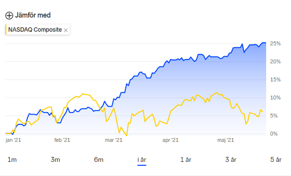Remove NASDAQ Composite comparison with the X
The image size is (291, 176).
click(x=66, y=30)
